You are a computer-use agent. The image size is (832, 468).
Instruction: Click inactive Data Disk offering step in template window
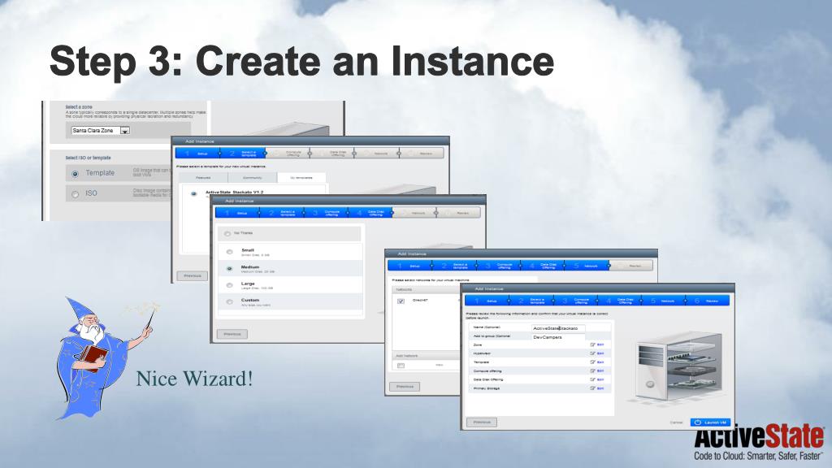[x=332, y=154]
